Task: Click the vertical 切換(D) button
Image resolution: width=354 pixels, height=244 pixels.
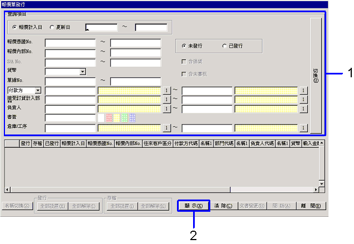Action: click(316, 76)
